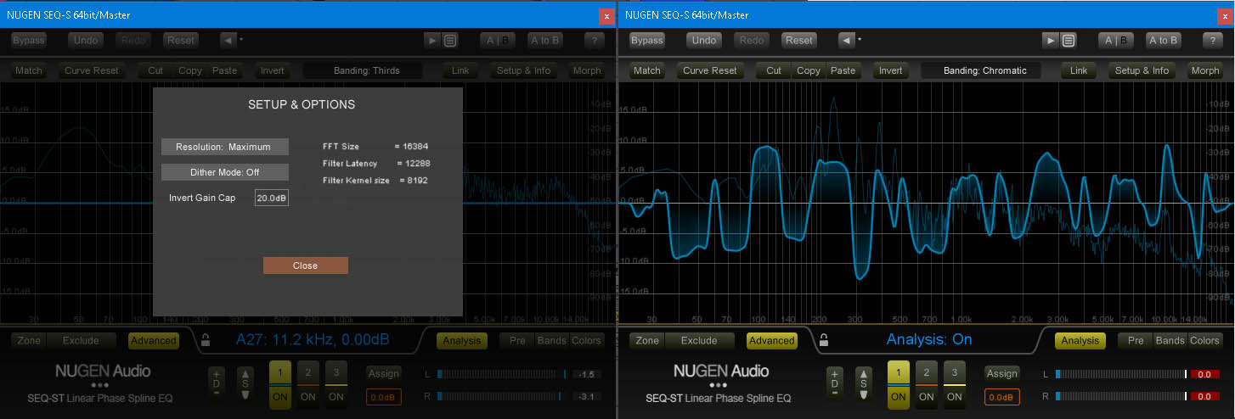Select Zone mode in right window
Viewport: 1235px width, 419px height.
coord(647,341)
